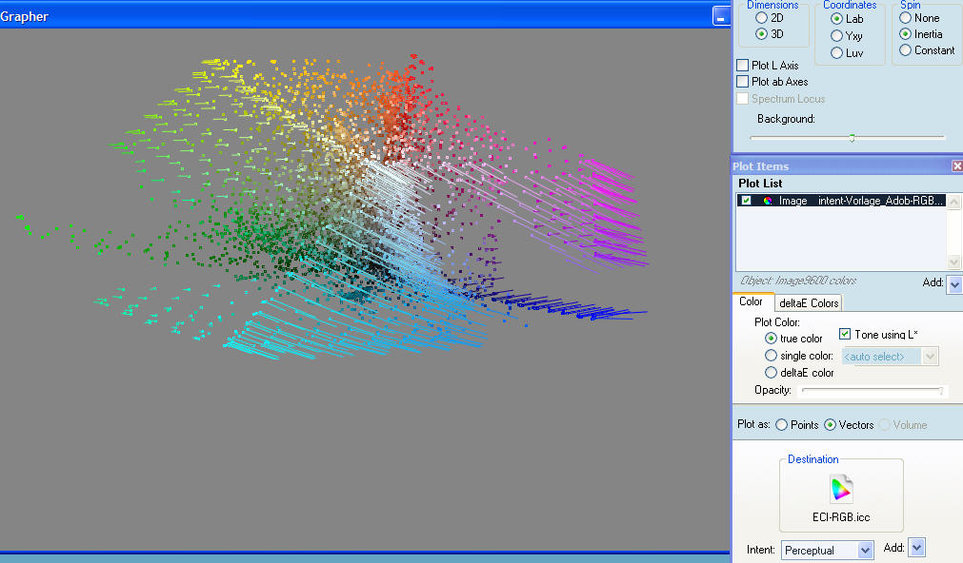Choose Yxy coordinates option
The height and width of the screenshot is (563, 963).
pyautogui.click(x=836, y=35)
